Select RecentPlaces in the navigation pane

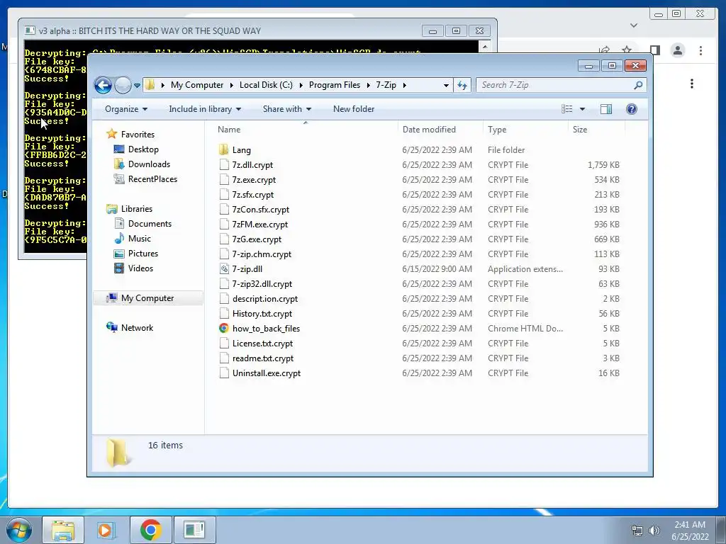click(152, 179)
